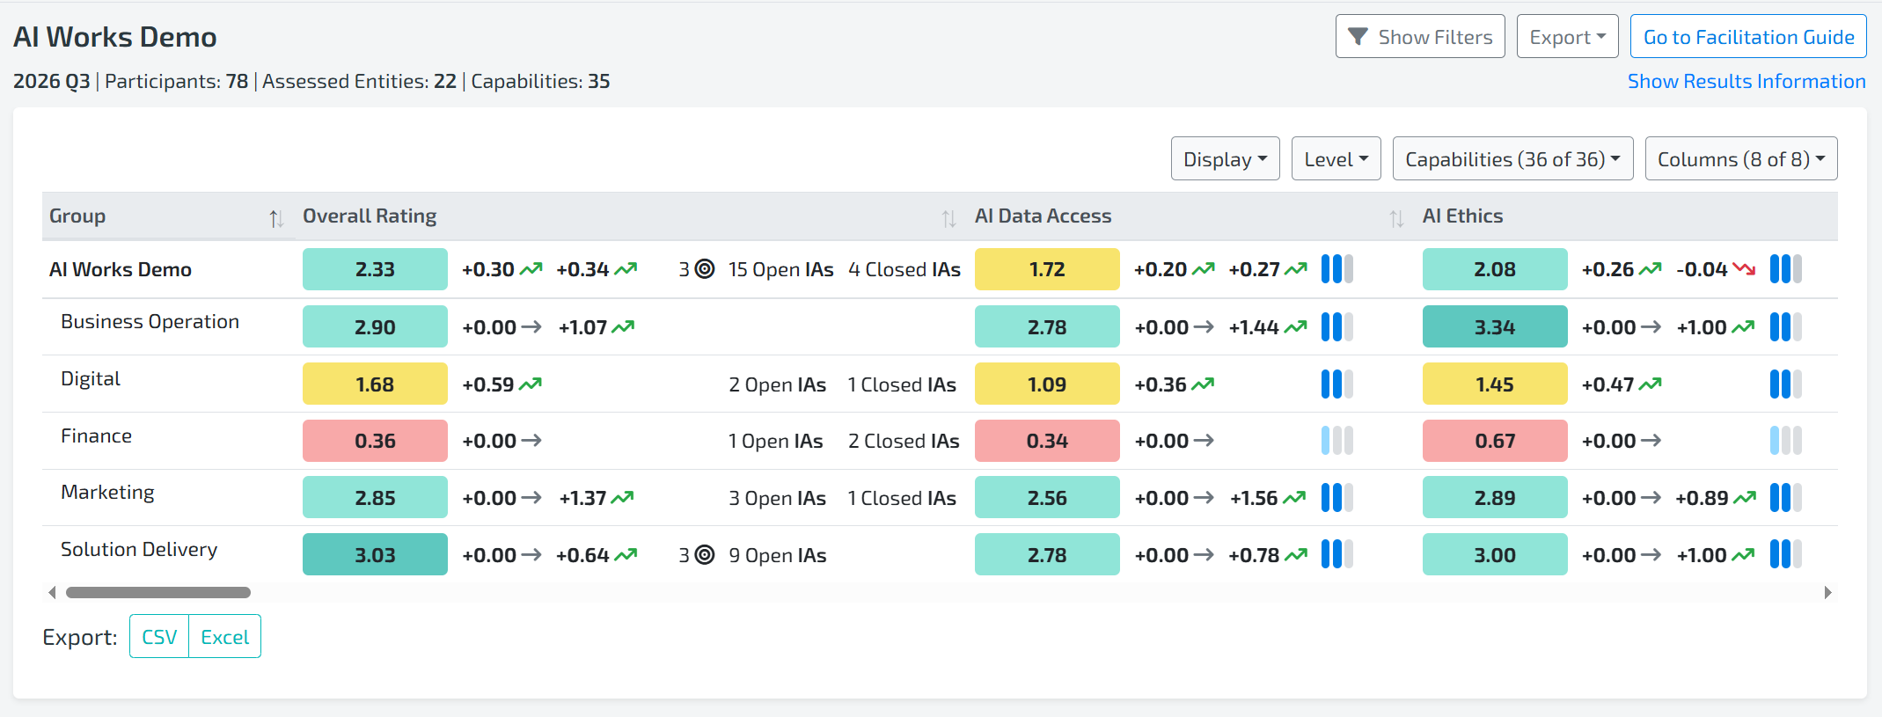
Task: Click target icon in Solution Delivery row
Action: [x=705, y=555]
